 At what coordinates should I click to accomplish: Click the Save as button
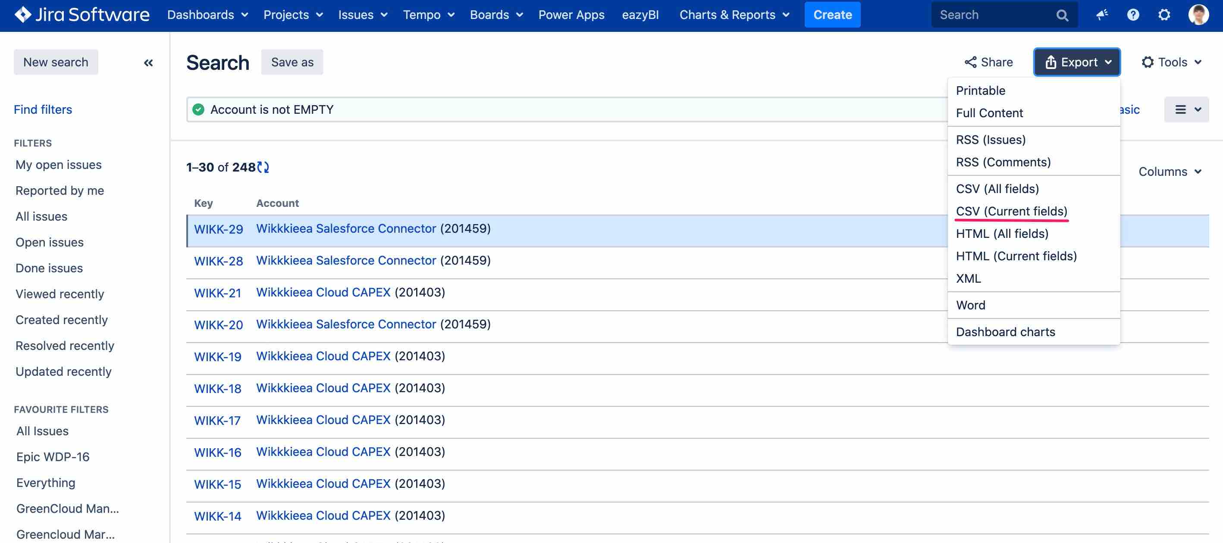[x=292, y=62]
